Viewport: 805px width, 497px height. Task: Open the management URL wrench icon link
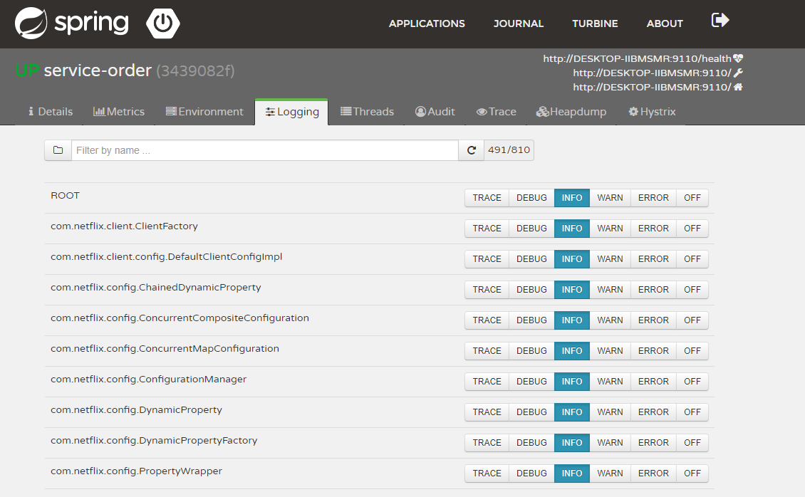(x=738, y=73)
